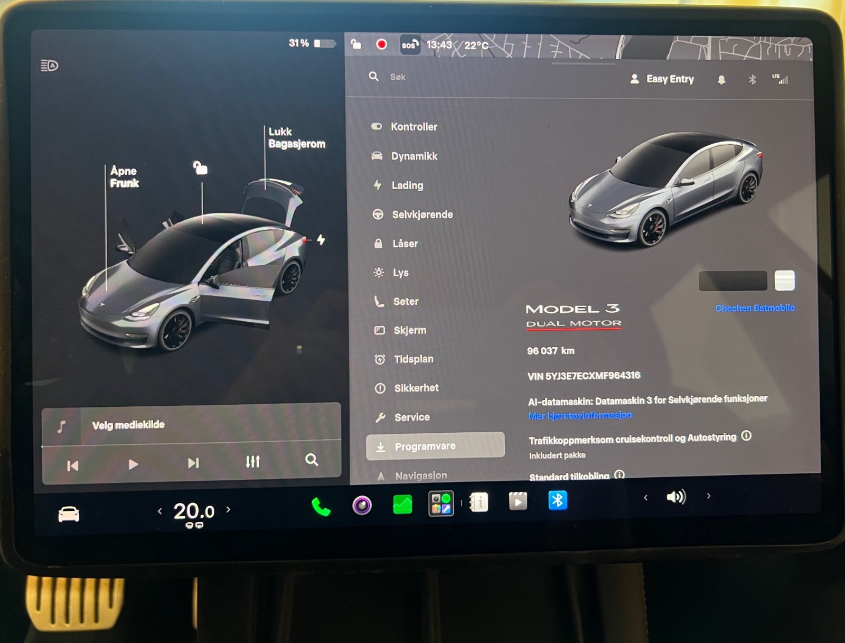The width and height of the screenshot is (845, 643).
Task: Open car controls via car icon
Action: point(69,514)
